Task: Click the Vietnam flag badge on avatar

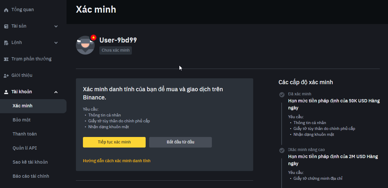Action: 93,38
